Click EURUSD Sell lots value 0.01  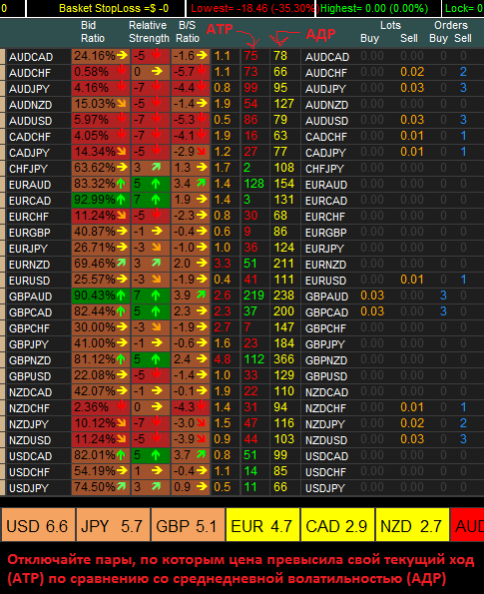pyautogui.click(x=412, y=280)
